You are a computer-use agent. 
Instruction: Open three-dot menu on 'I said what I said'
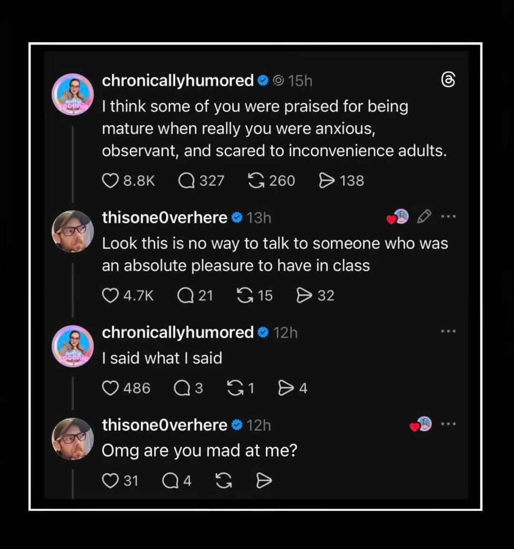(x=448, y=331)
